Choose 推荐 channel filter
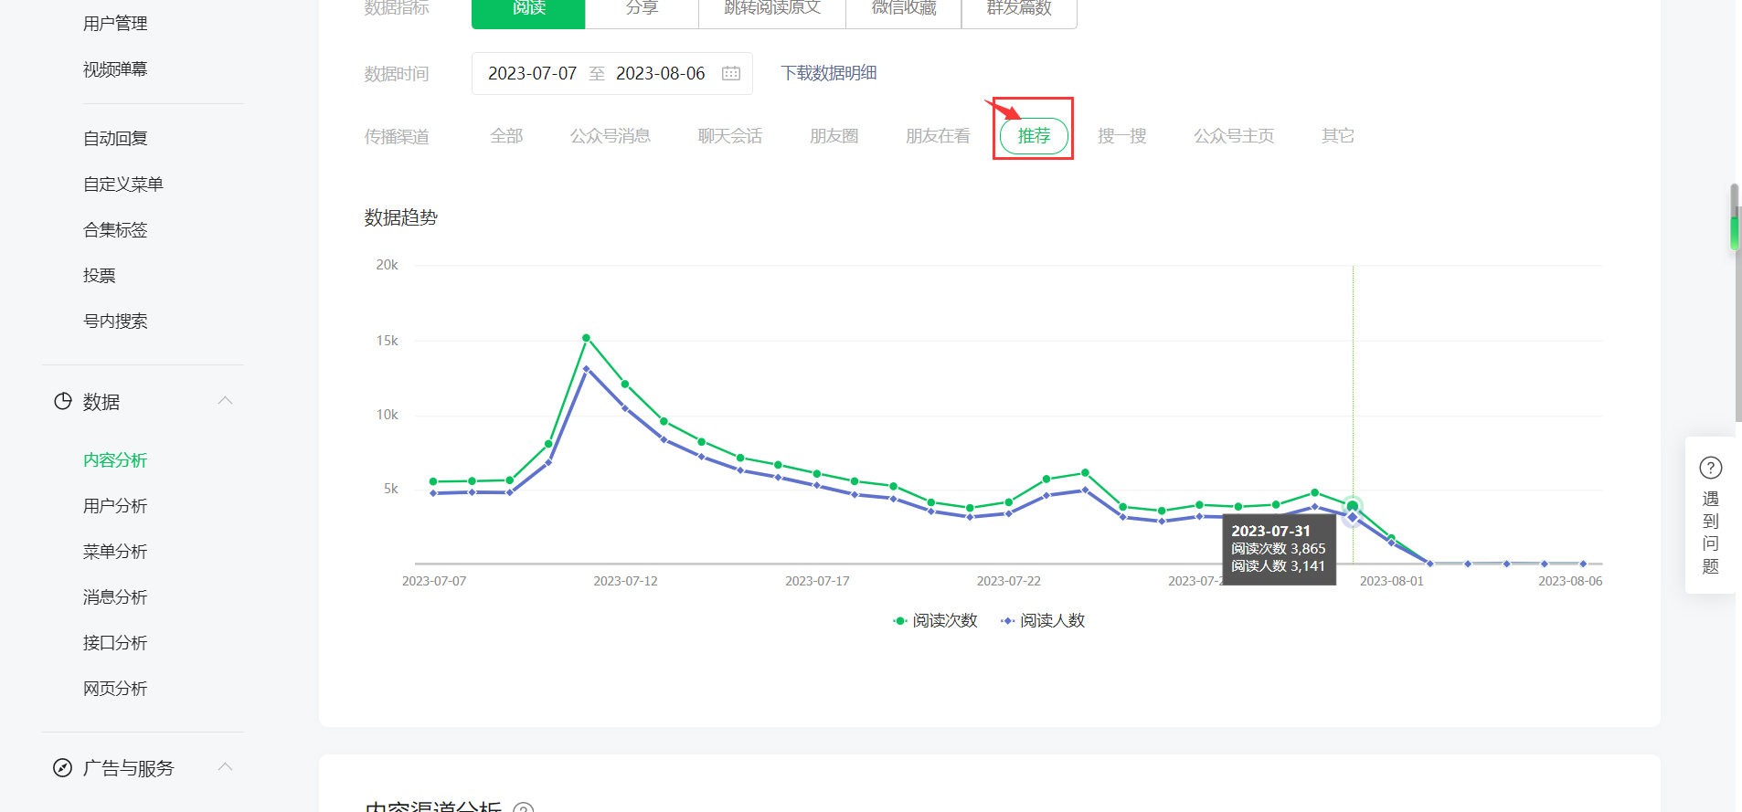The width and height of the screenshot is (1742, 812). click(1034, 136)
